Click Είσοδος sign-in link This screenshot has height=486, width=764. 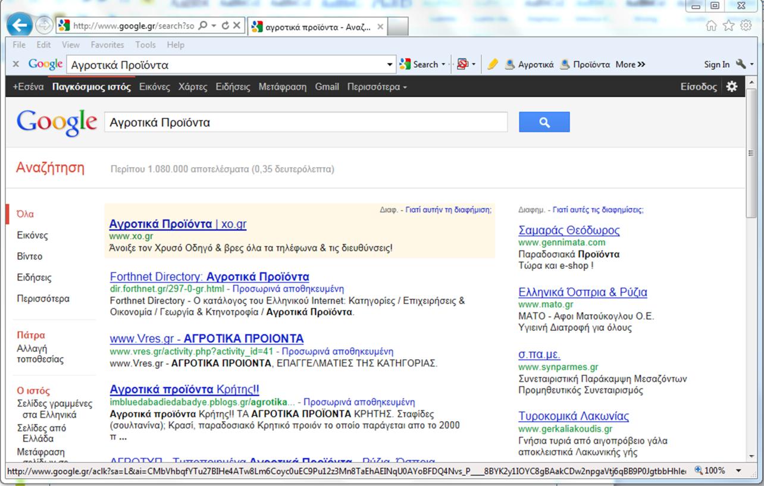pyautogui.click(x=699, y=87)
